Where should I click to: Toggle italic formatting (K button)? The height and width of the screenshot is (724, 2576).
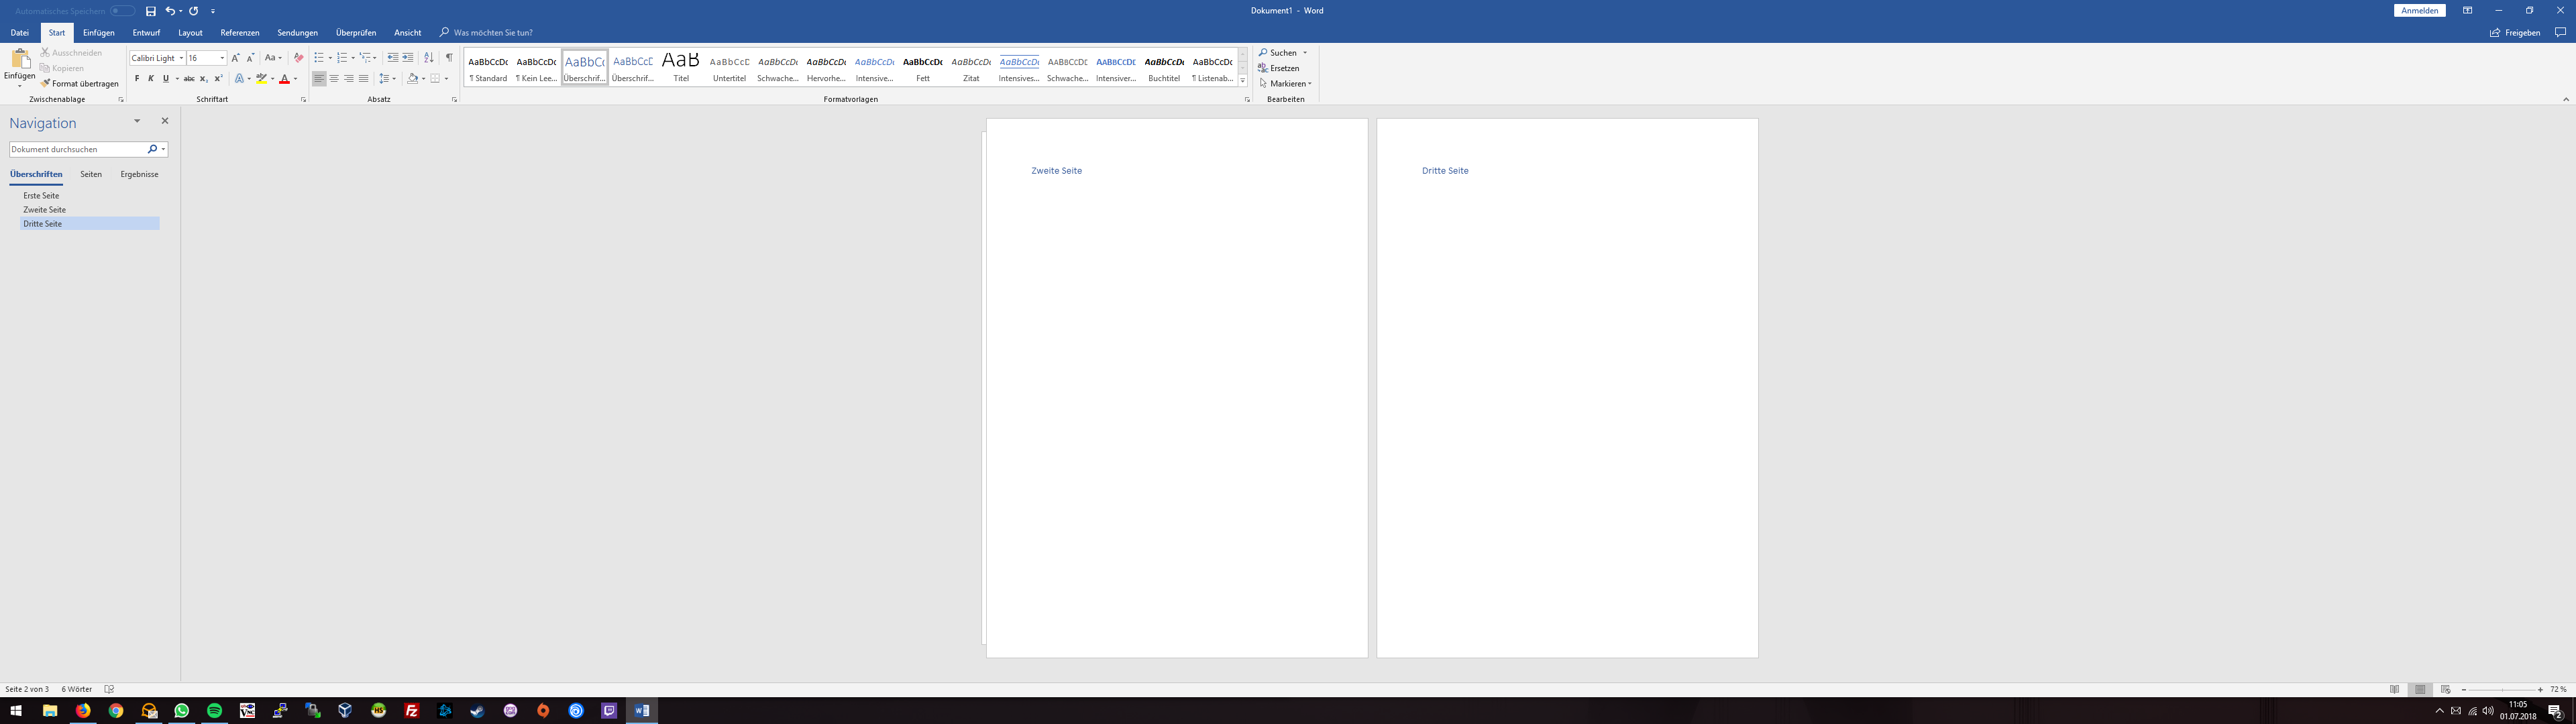tap(151, 79)
